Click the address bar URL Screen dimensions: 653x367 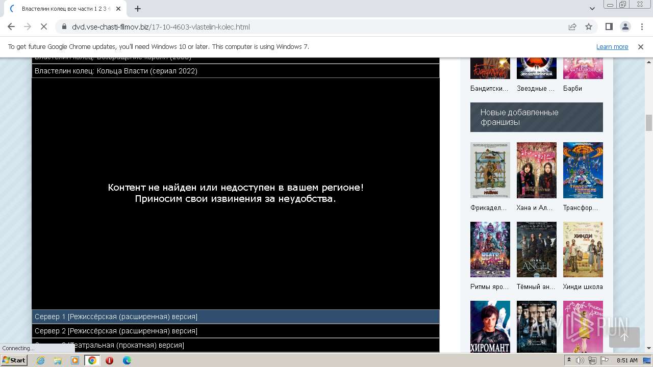pos(161,27)
